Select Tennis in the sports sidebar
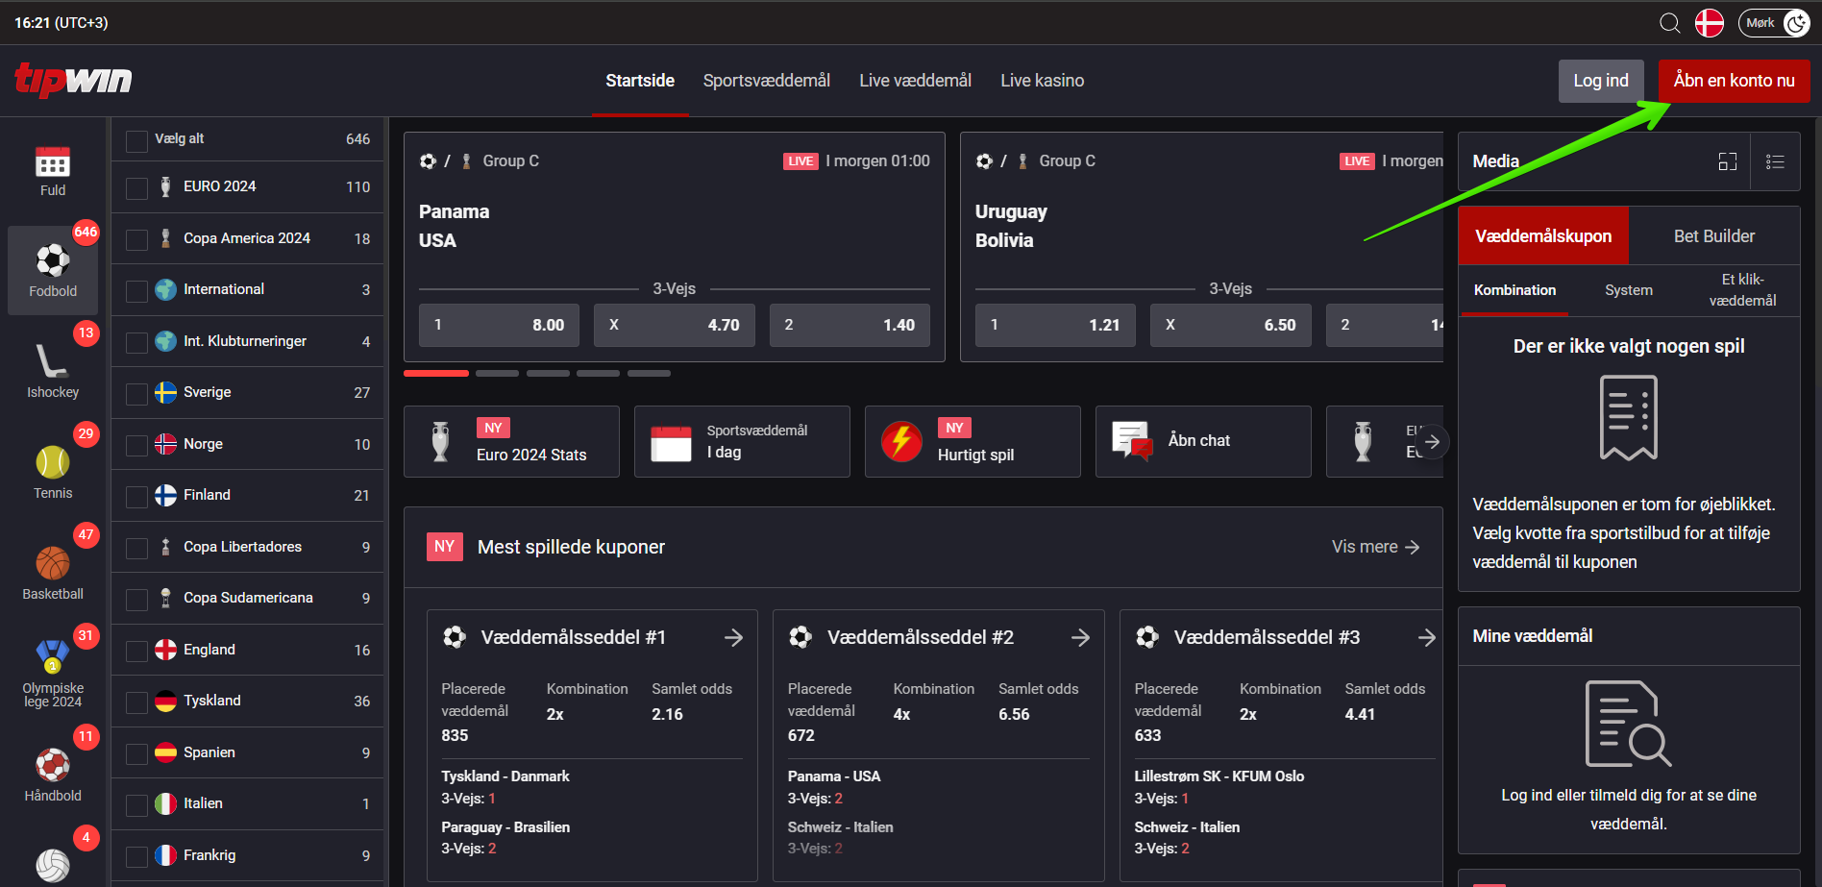This screenshot has width=1822, height=887. pyautogui.click(x=53, y=473)
